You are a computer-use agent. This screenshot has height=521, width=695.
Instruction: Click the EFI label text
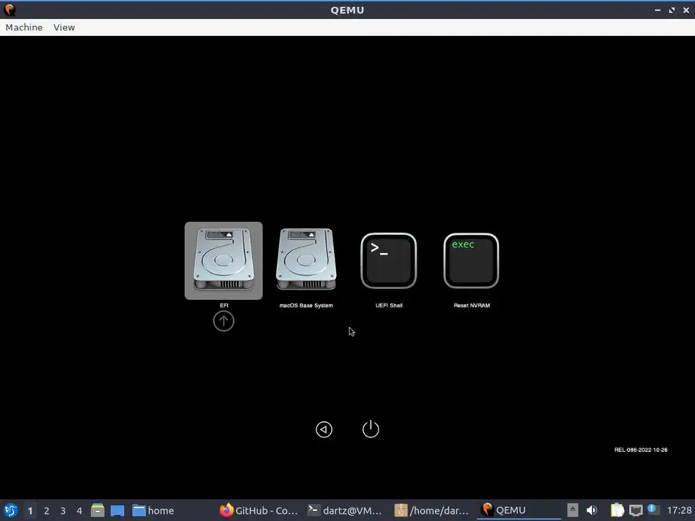224,305
